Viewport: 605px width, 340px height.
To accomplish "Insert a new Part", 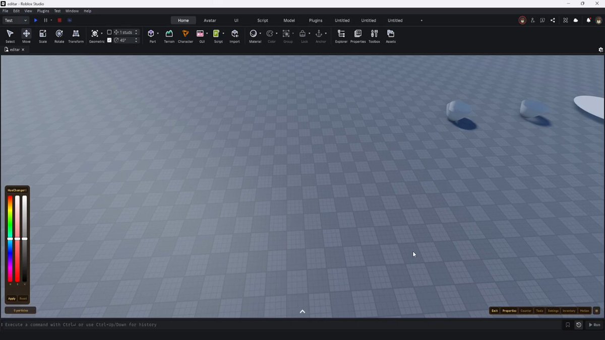I will (151, 36).
